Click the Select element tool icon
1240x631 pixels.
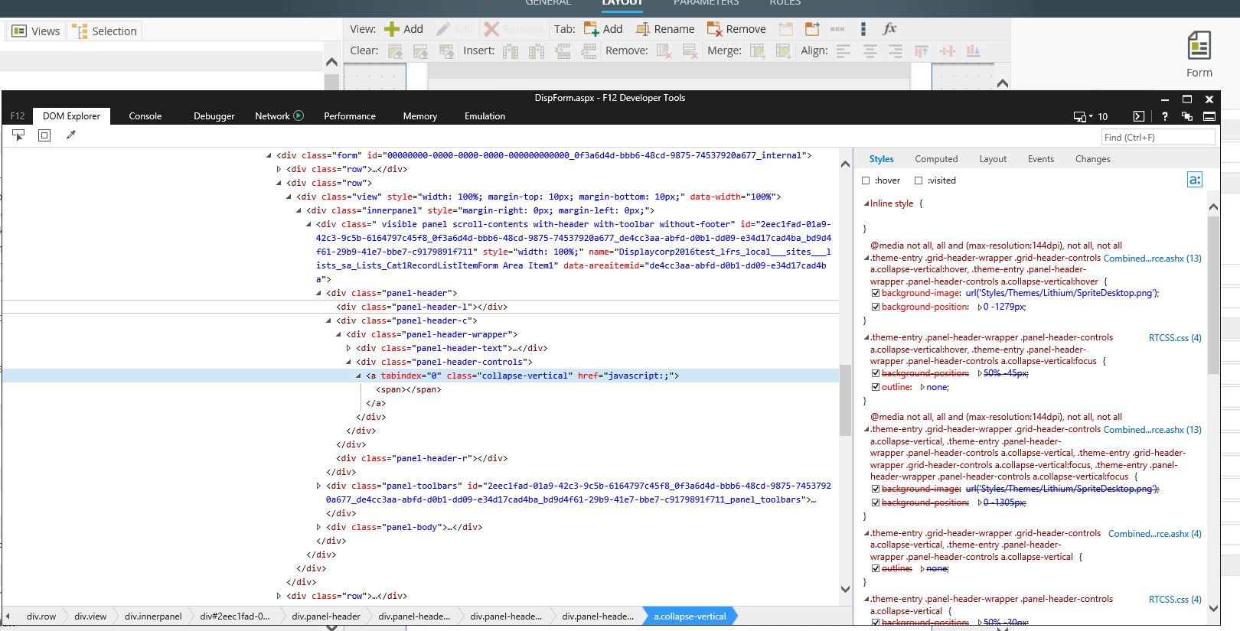[x=18, y=135]
